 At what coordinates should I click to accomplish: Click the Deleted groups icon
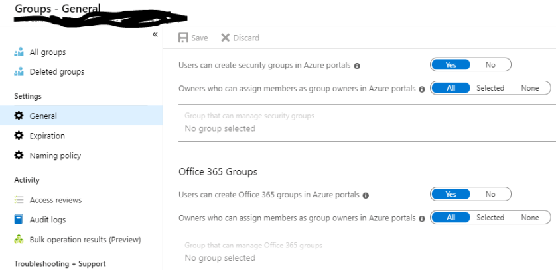point(19,72)
